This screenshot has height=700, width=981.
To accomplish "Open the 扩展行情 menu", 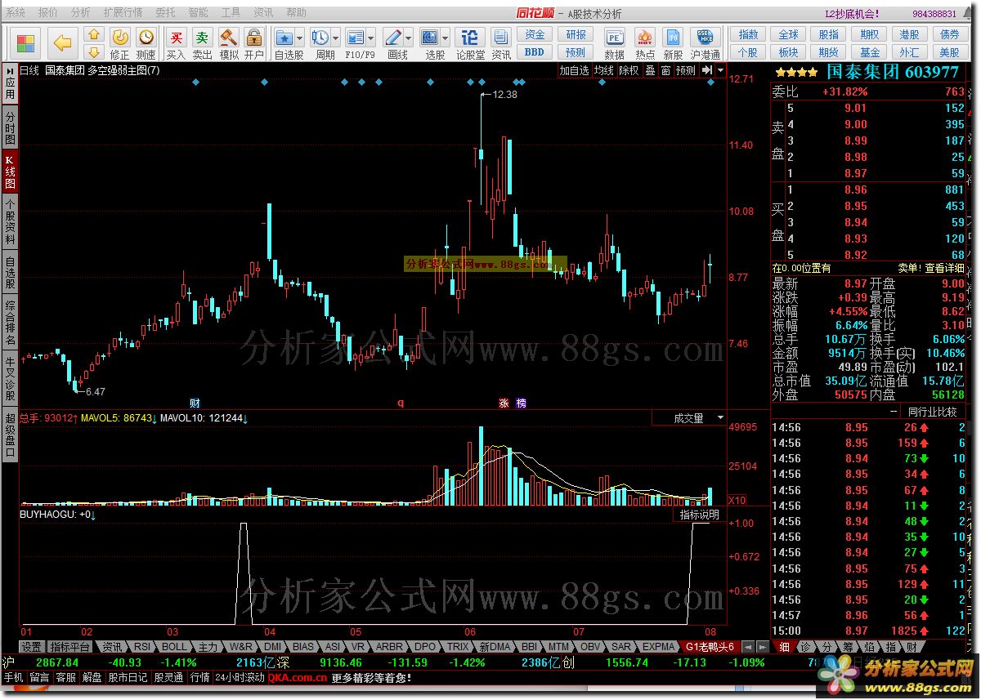I will (123, 13).
